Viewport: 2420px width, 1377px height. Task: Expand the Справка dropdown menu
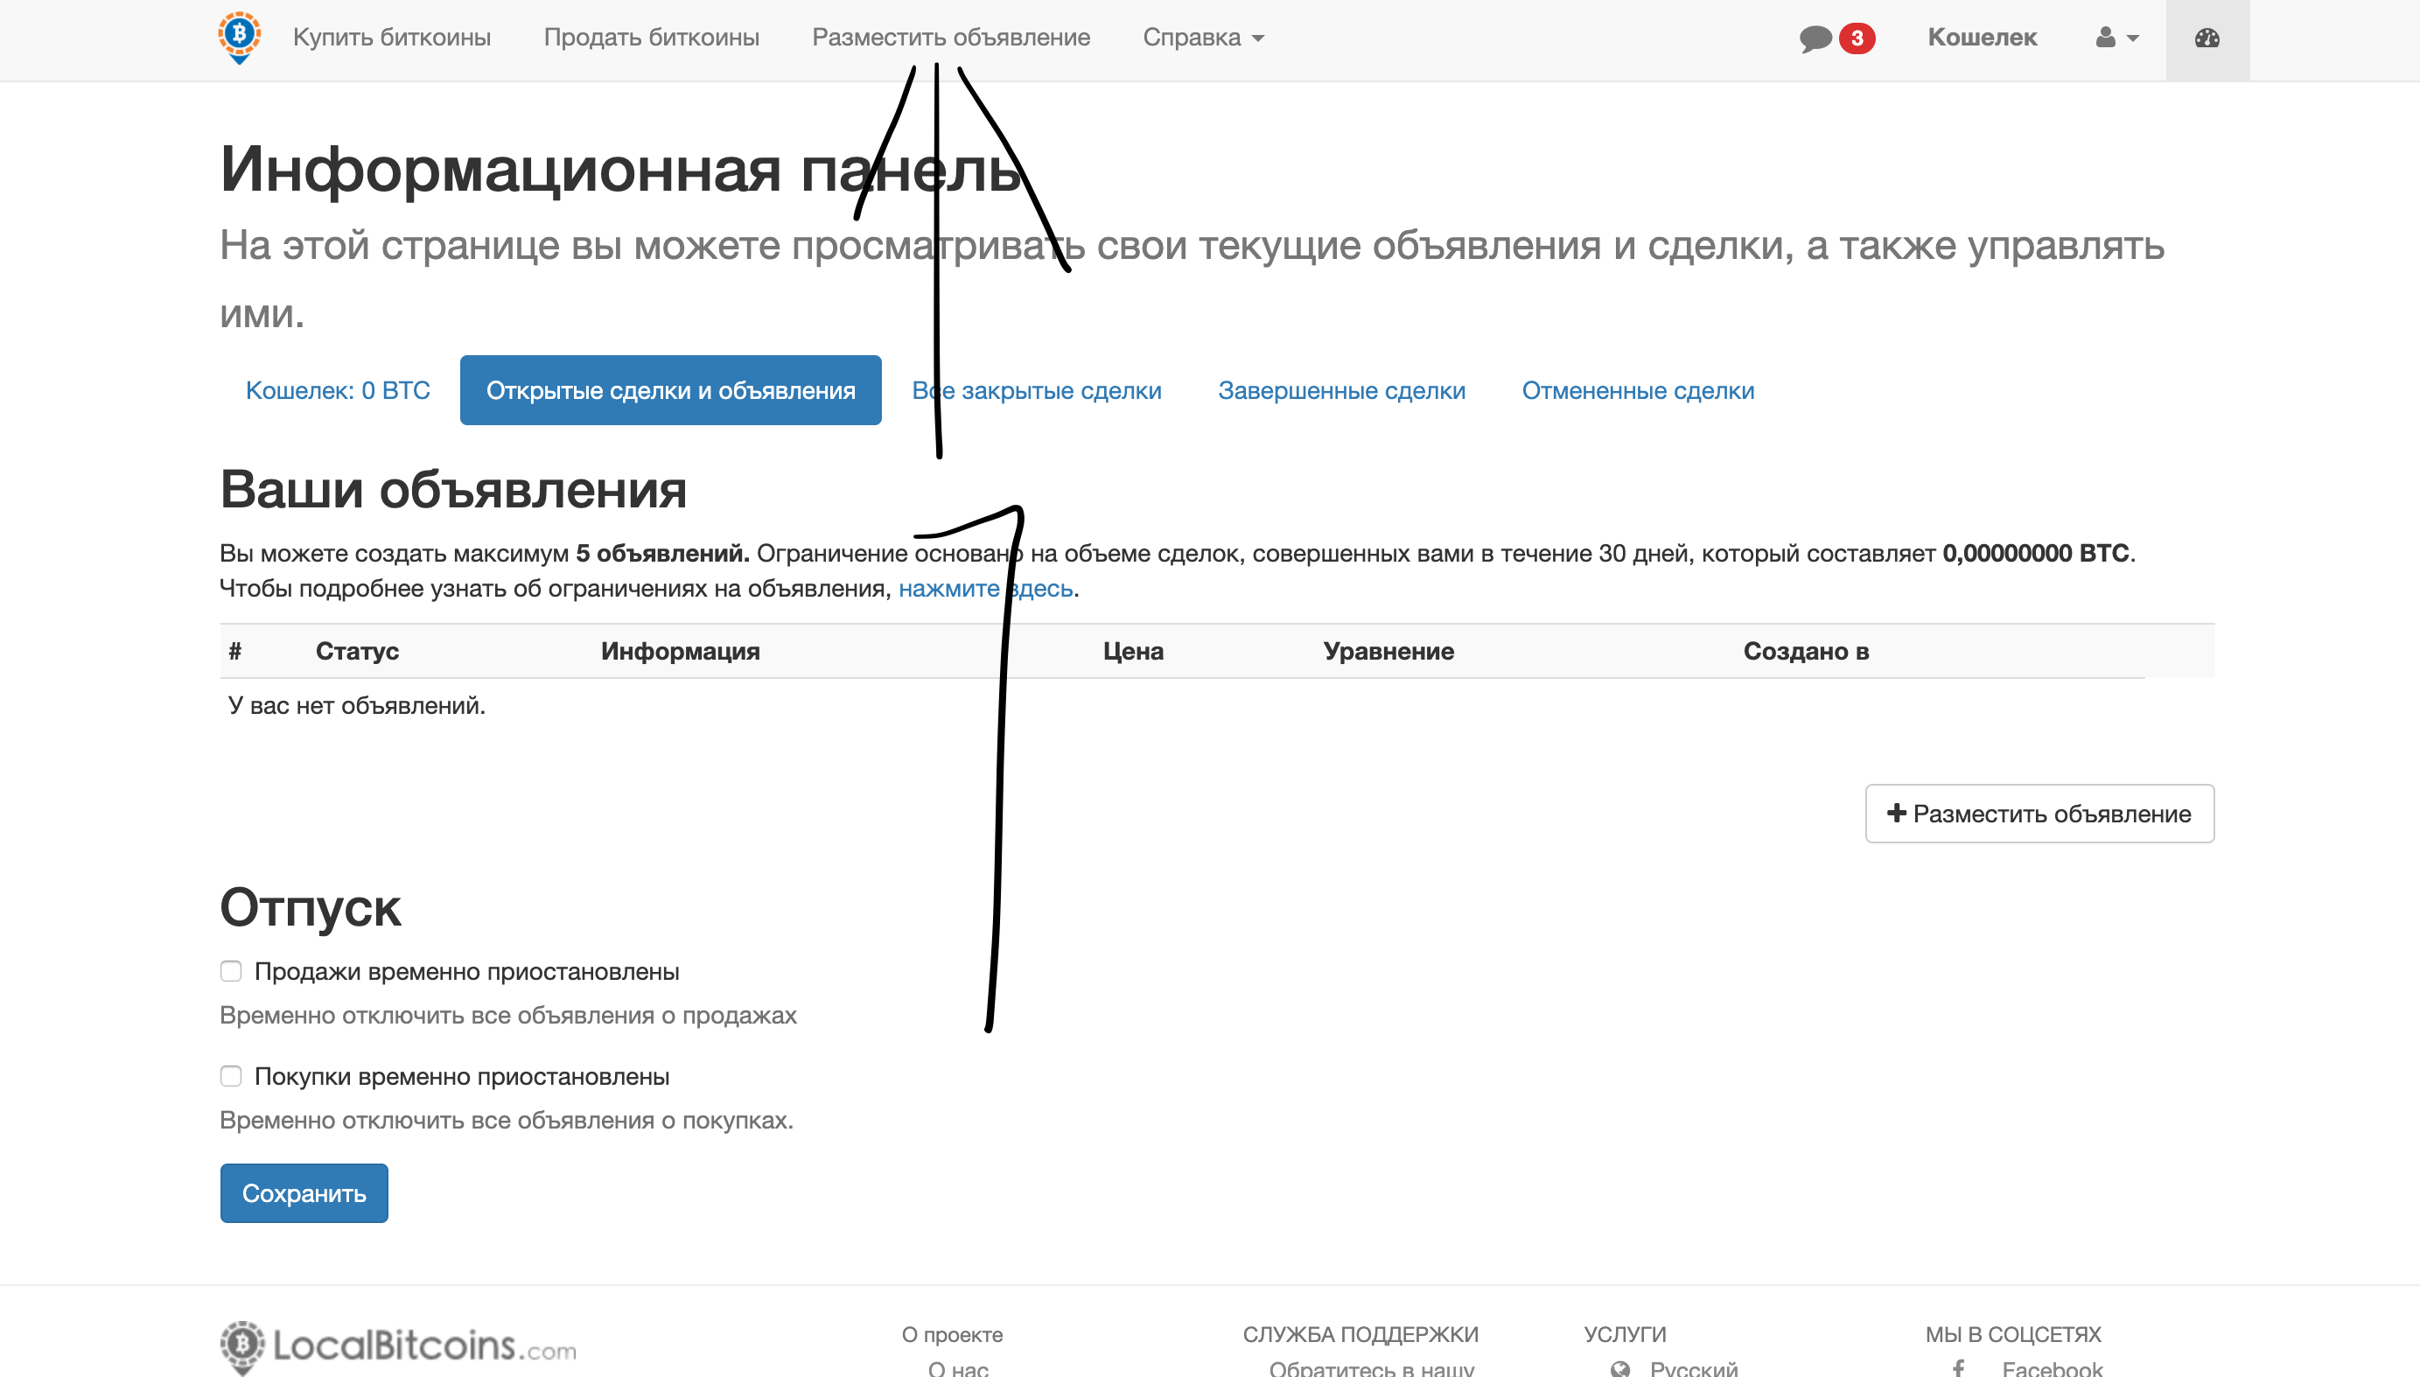1203,38
